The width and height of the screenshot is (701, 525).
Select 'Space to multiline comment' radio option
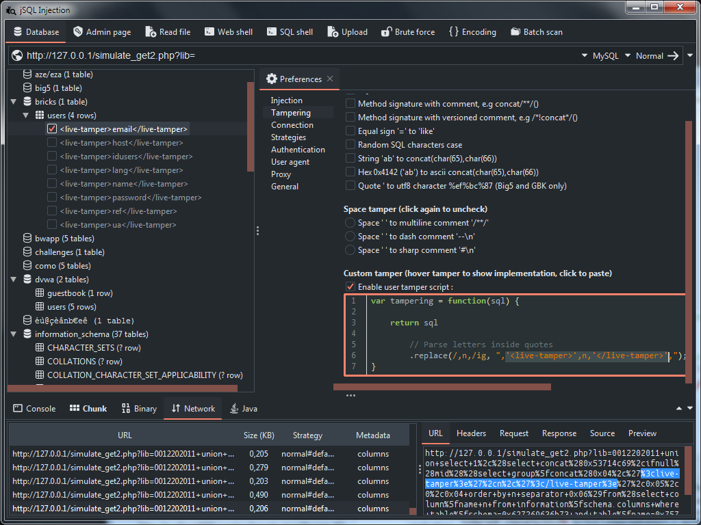[350, 223]
